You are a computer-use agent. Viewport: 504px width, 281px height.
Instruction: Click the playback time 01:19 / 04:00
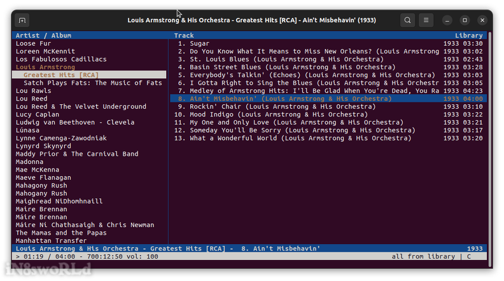click(x=49, y=257)
